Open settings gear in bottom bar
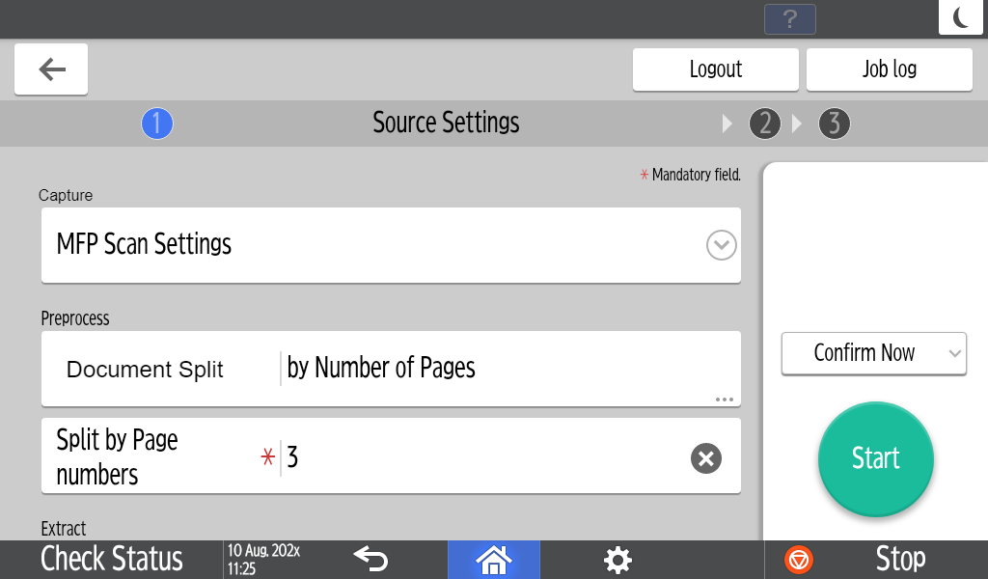 pos(617,559)
